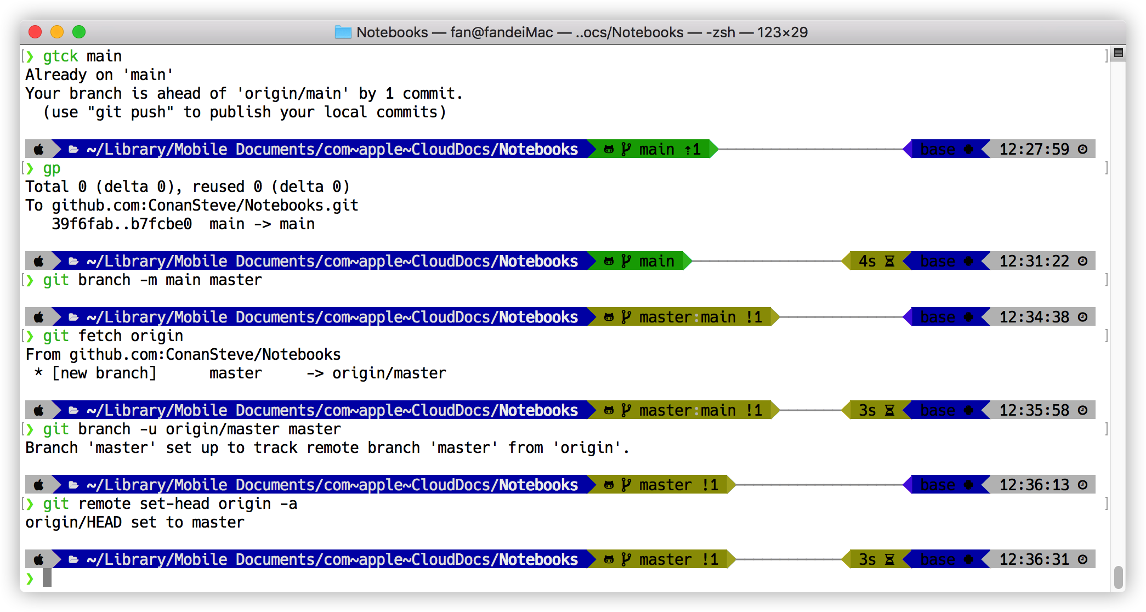Click the git branch icon in the 12:34:38 prompt
Image resolution: width=1146 pixels, height=612 pixels.
626,317
